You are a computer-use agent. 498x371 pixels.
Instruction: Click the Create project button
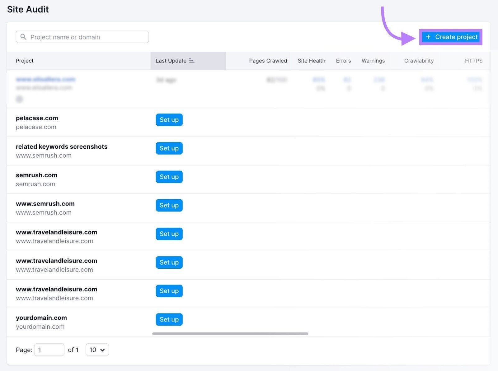(x=450, y=37)
